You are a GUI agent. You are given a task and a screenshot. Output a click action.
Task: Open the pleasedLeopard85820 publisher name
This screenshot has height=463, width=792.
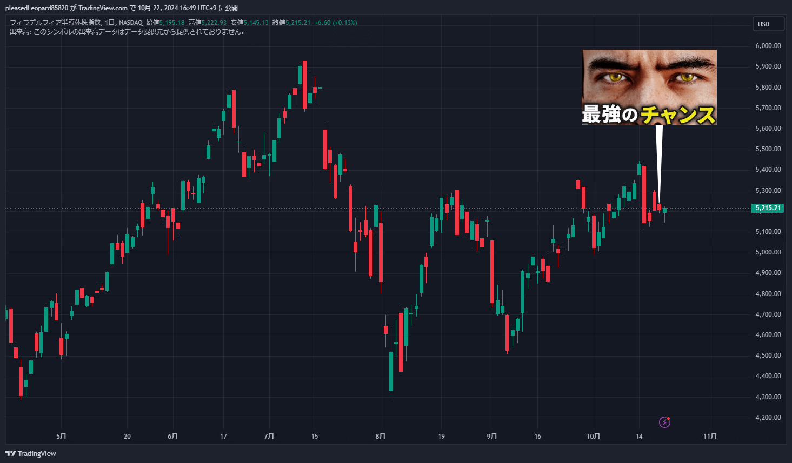37,8
